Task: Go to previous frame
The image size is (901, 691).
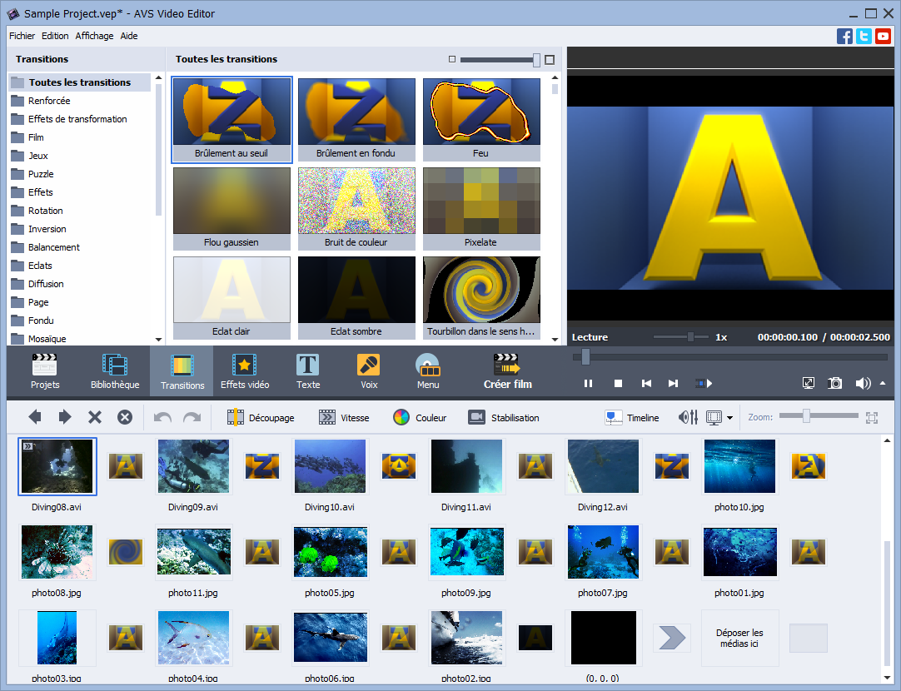Action: pyautogui.click(x=646, y=383)
